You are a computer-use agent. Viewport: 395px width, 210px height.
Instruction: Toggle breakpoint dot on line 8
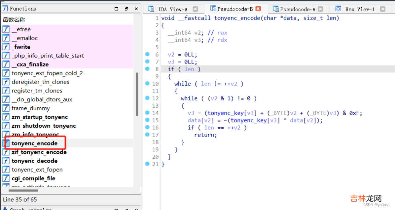147,69
